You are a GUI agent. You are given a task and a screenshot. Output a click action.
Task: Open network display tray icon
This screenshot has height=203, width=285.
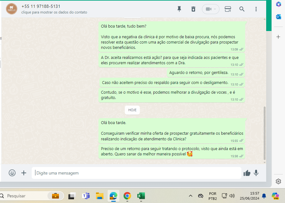pos(224,196)
